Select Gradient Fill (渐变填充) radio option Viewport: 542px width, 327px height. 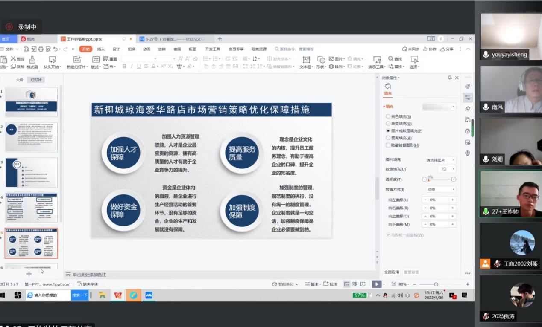(388, 124)
